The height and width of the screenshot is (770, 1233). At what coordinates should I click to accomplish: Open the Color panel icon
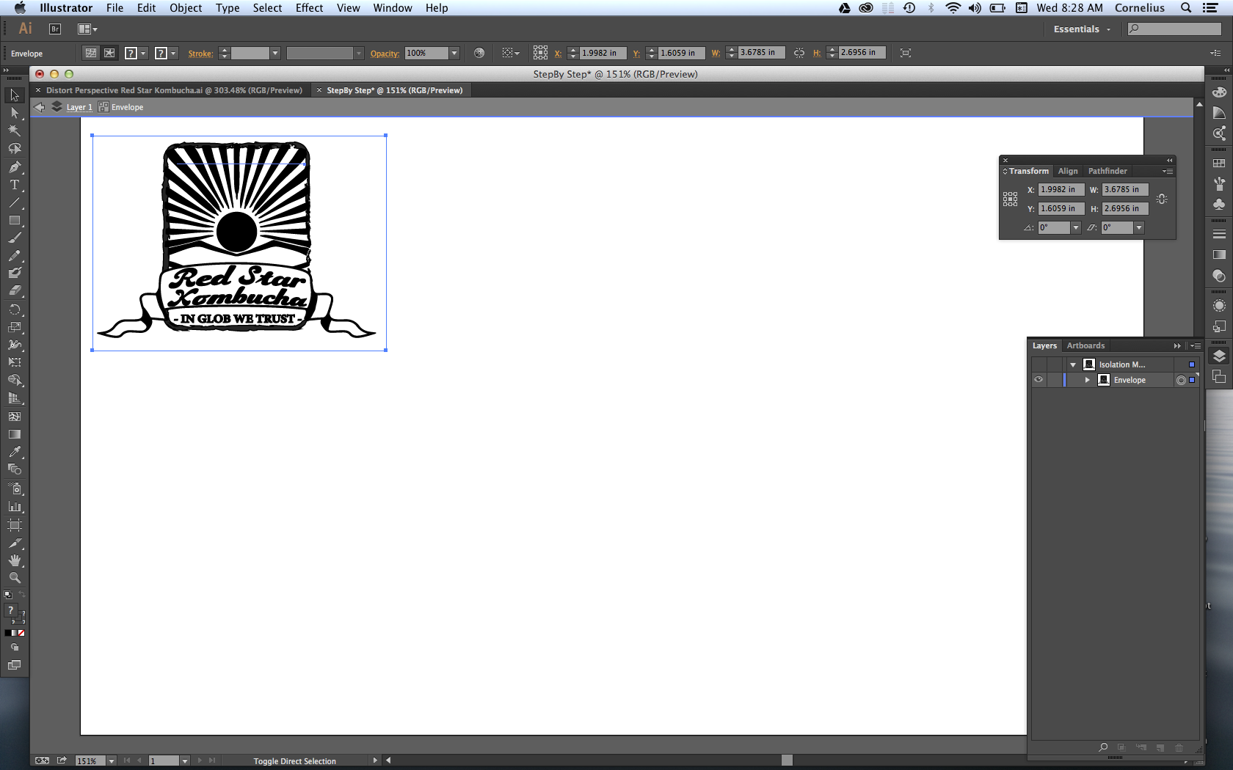click(x=1218, y=93)
